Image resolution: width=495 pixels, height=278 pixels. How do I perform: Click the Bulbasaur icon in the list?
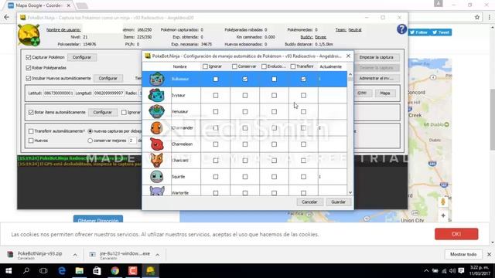(x=157, y=79)
